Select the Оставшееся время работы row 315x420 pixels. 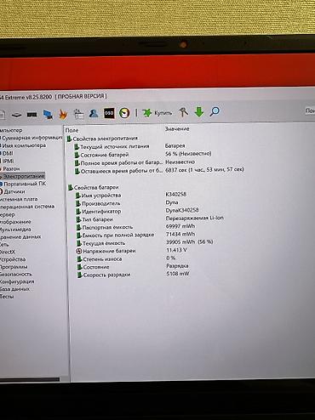(x=159, y=171)
